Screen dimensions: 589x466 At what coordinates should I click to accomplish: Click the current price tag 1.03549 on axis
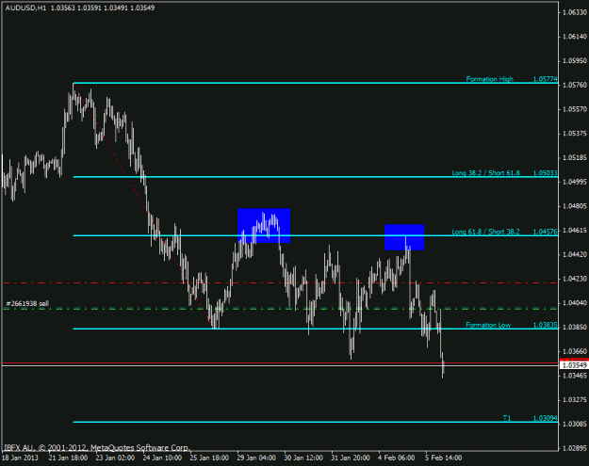point(575,365)
